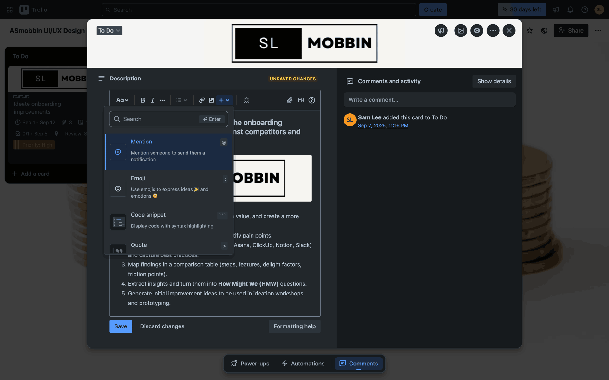This screenshot has height=380, width=609.
Task: Open the 30 days left trial banner
Action: 522,9
